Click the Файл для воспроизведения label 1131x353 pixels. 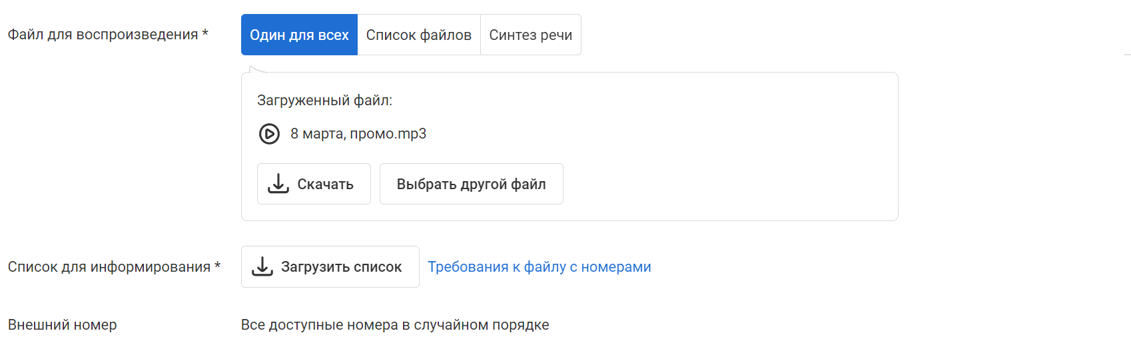coord(103,35)
